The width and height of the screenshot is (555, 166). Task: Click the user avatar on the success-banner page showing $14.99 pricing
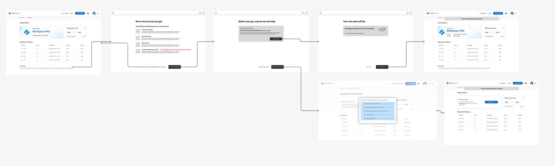(x=512, y=13)
